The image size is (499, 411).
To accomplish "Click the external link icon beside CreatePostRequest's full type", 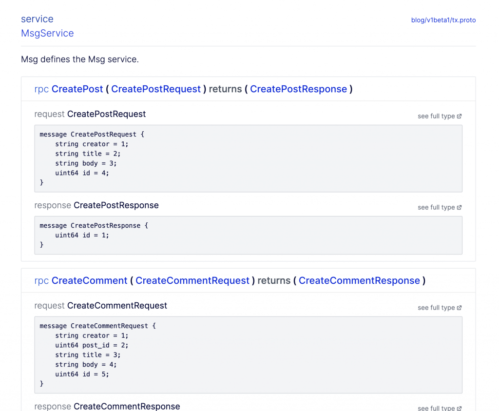I will click(459, 116).
